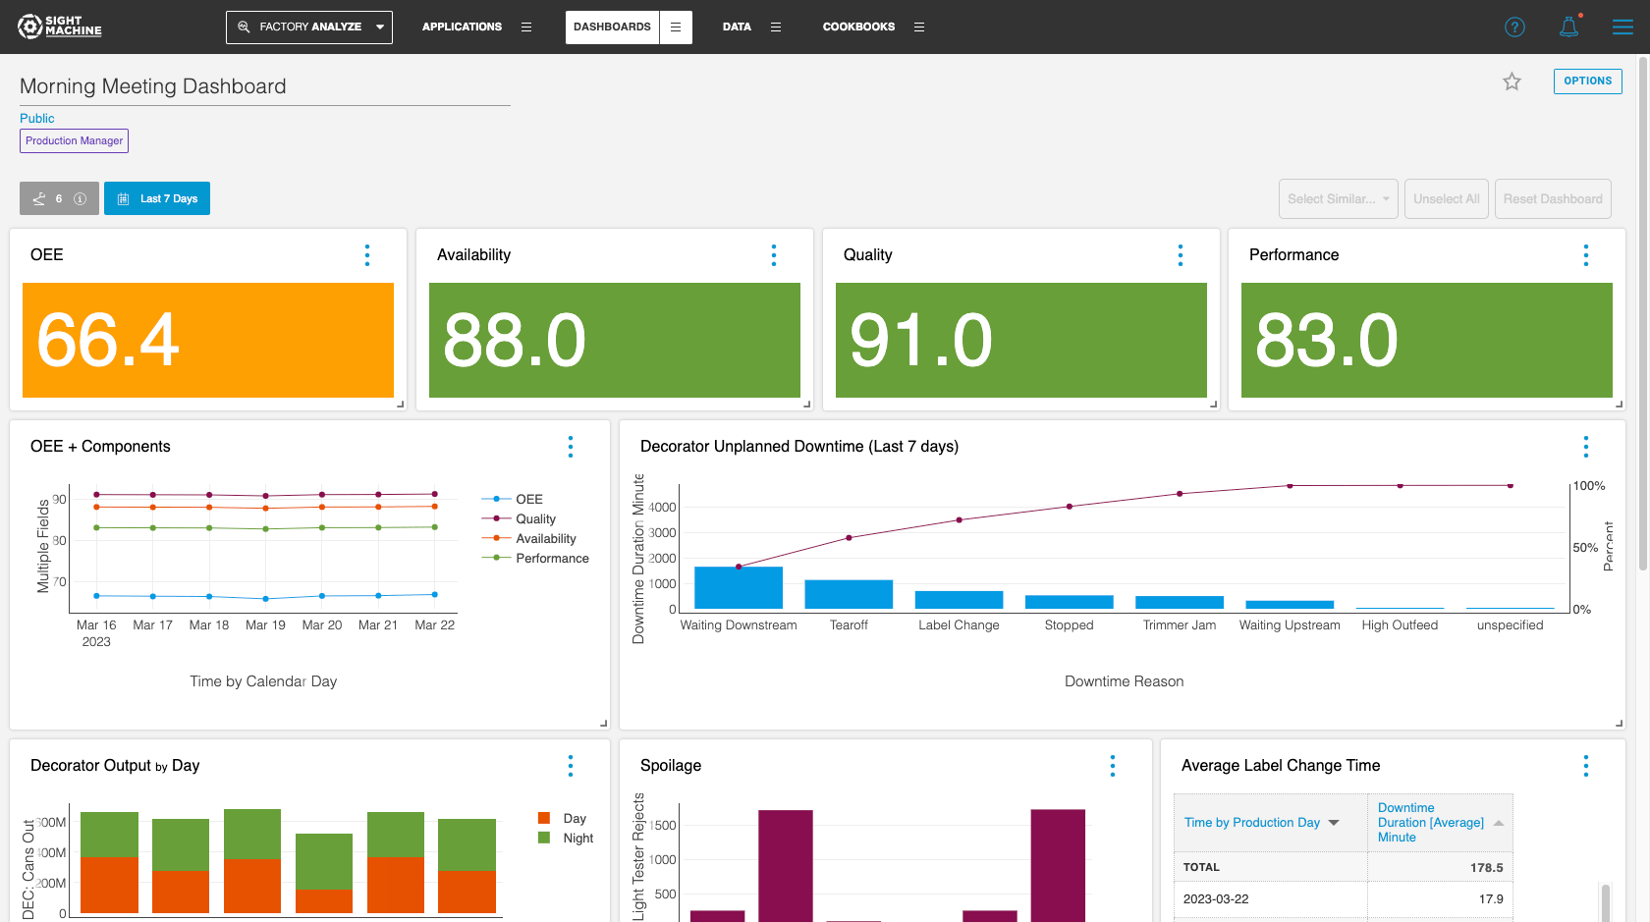1650x922 pixels.
Task: Click the Options button
Action: (1587, 81)
